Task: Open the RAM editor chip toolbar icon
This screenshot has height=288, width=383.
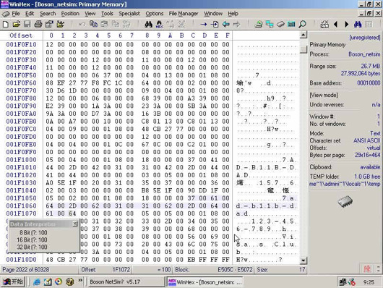Action: click(x=280, y=24)
